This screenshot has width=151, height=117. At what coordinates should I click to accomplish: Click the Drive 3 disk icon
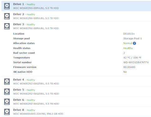(x=7, y=26)
